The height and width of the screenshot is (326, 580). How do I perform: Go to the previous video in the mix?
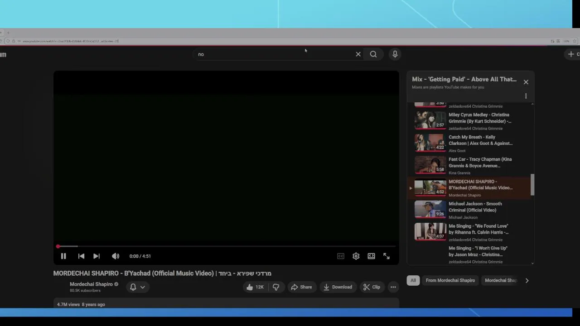point(81,256)
